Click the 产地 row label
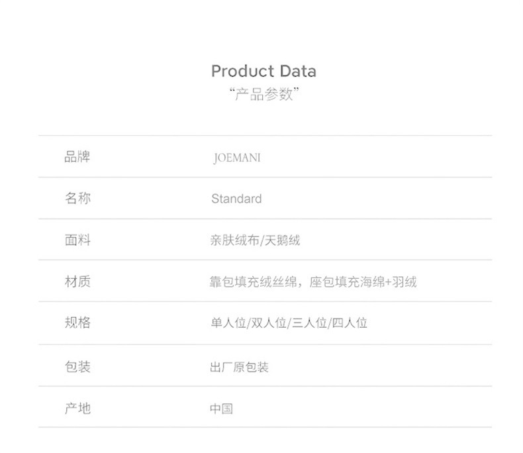 point(77,409)
